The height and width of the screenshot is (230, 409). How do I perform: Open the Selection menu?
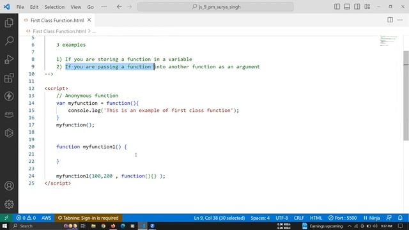[x=54, y=7]
